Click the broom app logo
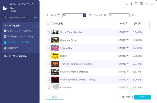This screenshot has width=157, height=103. coord(5,8)
